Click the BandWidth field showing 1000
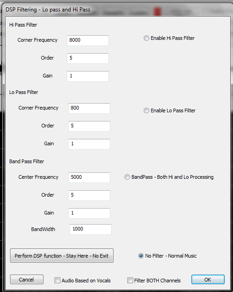The image size is (233, 292). coord(90,229)
